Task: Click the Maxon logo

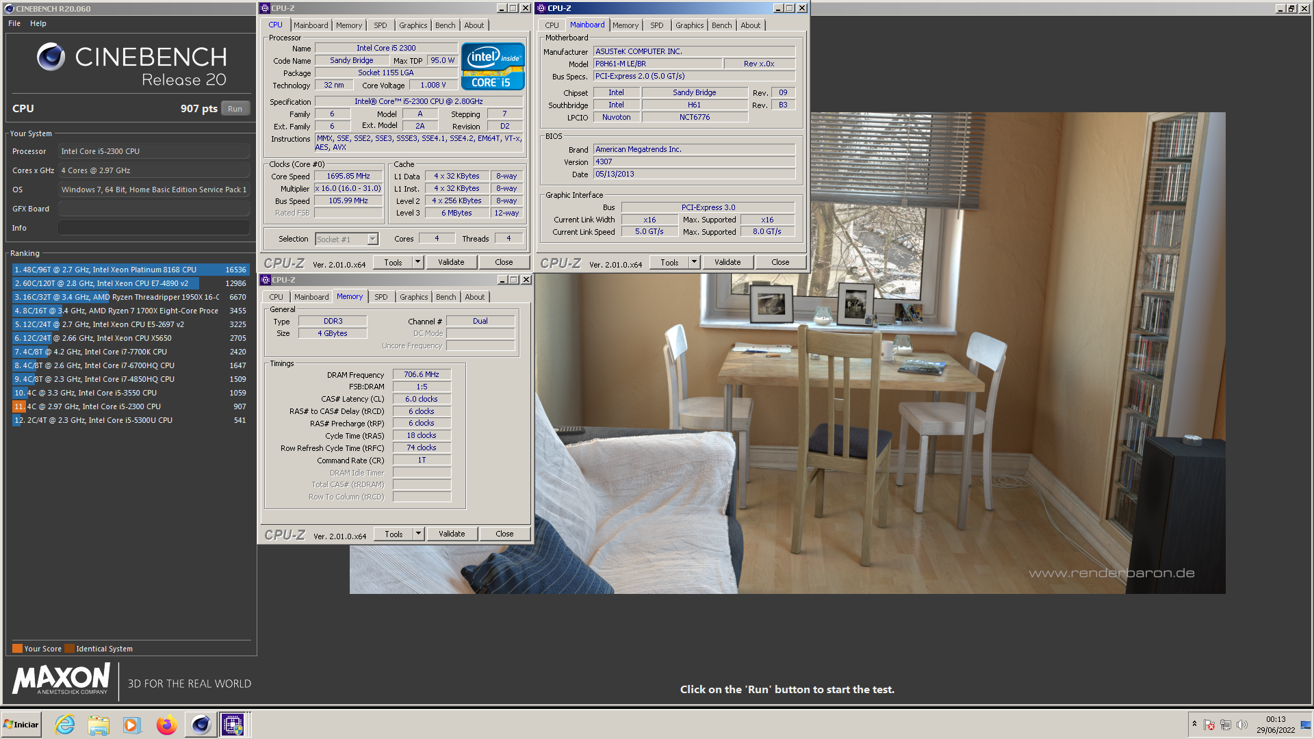Action: [61, 679]
